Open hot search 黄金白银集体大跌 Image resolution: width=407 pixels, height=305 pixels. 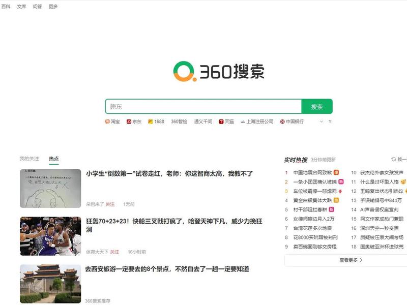click(x=312, y=200)
